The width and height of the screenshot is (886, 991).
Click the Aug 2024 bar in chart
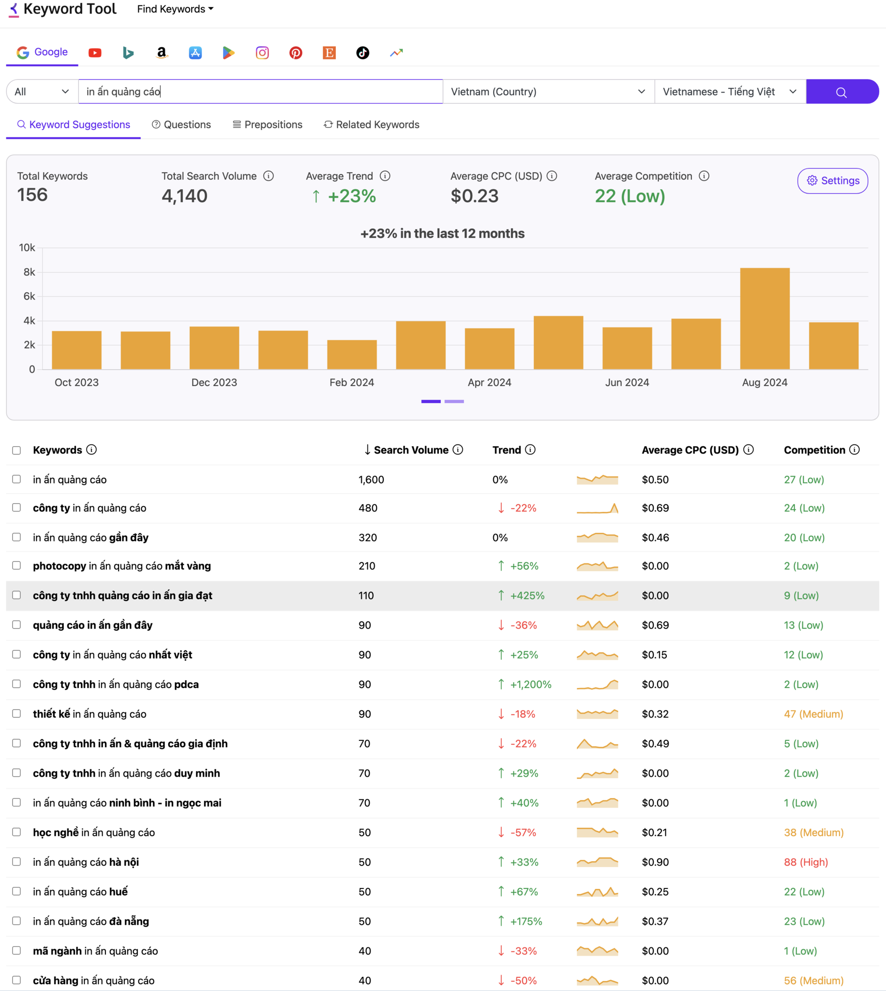765,318
